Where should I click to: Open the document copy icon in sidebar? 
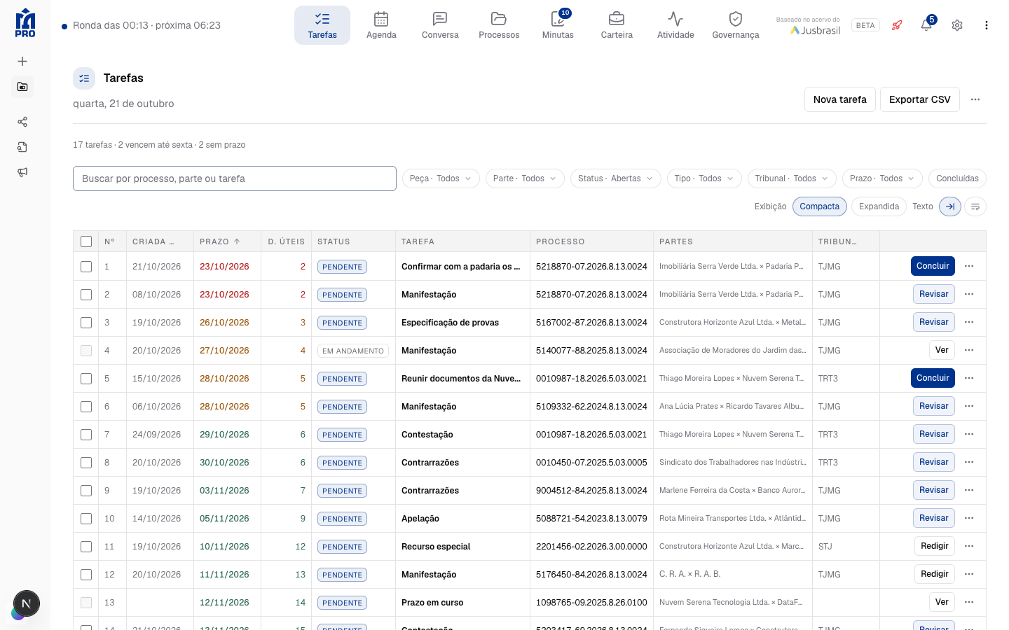[22, 147]
